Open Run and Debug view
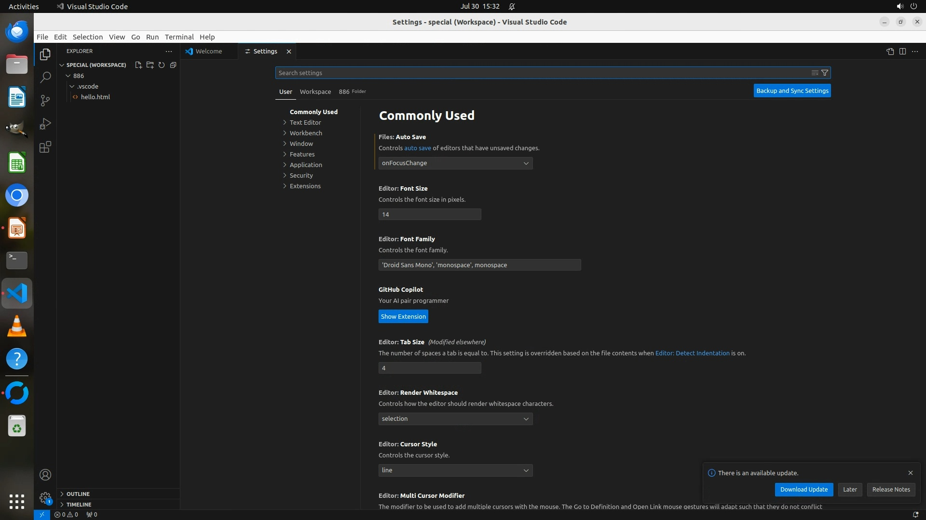This screenshot has height=520, width=926. (x=45, y=124)
